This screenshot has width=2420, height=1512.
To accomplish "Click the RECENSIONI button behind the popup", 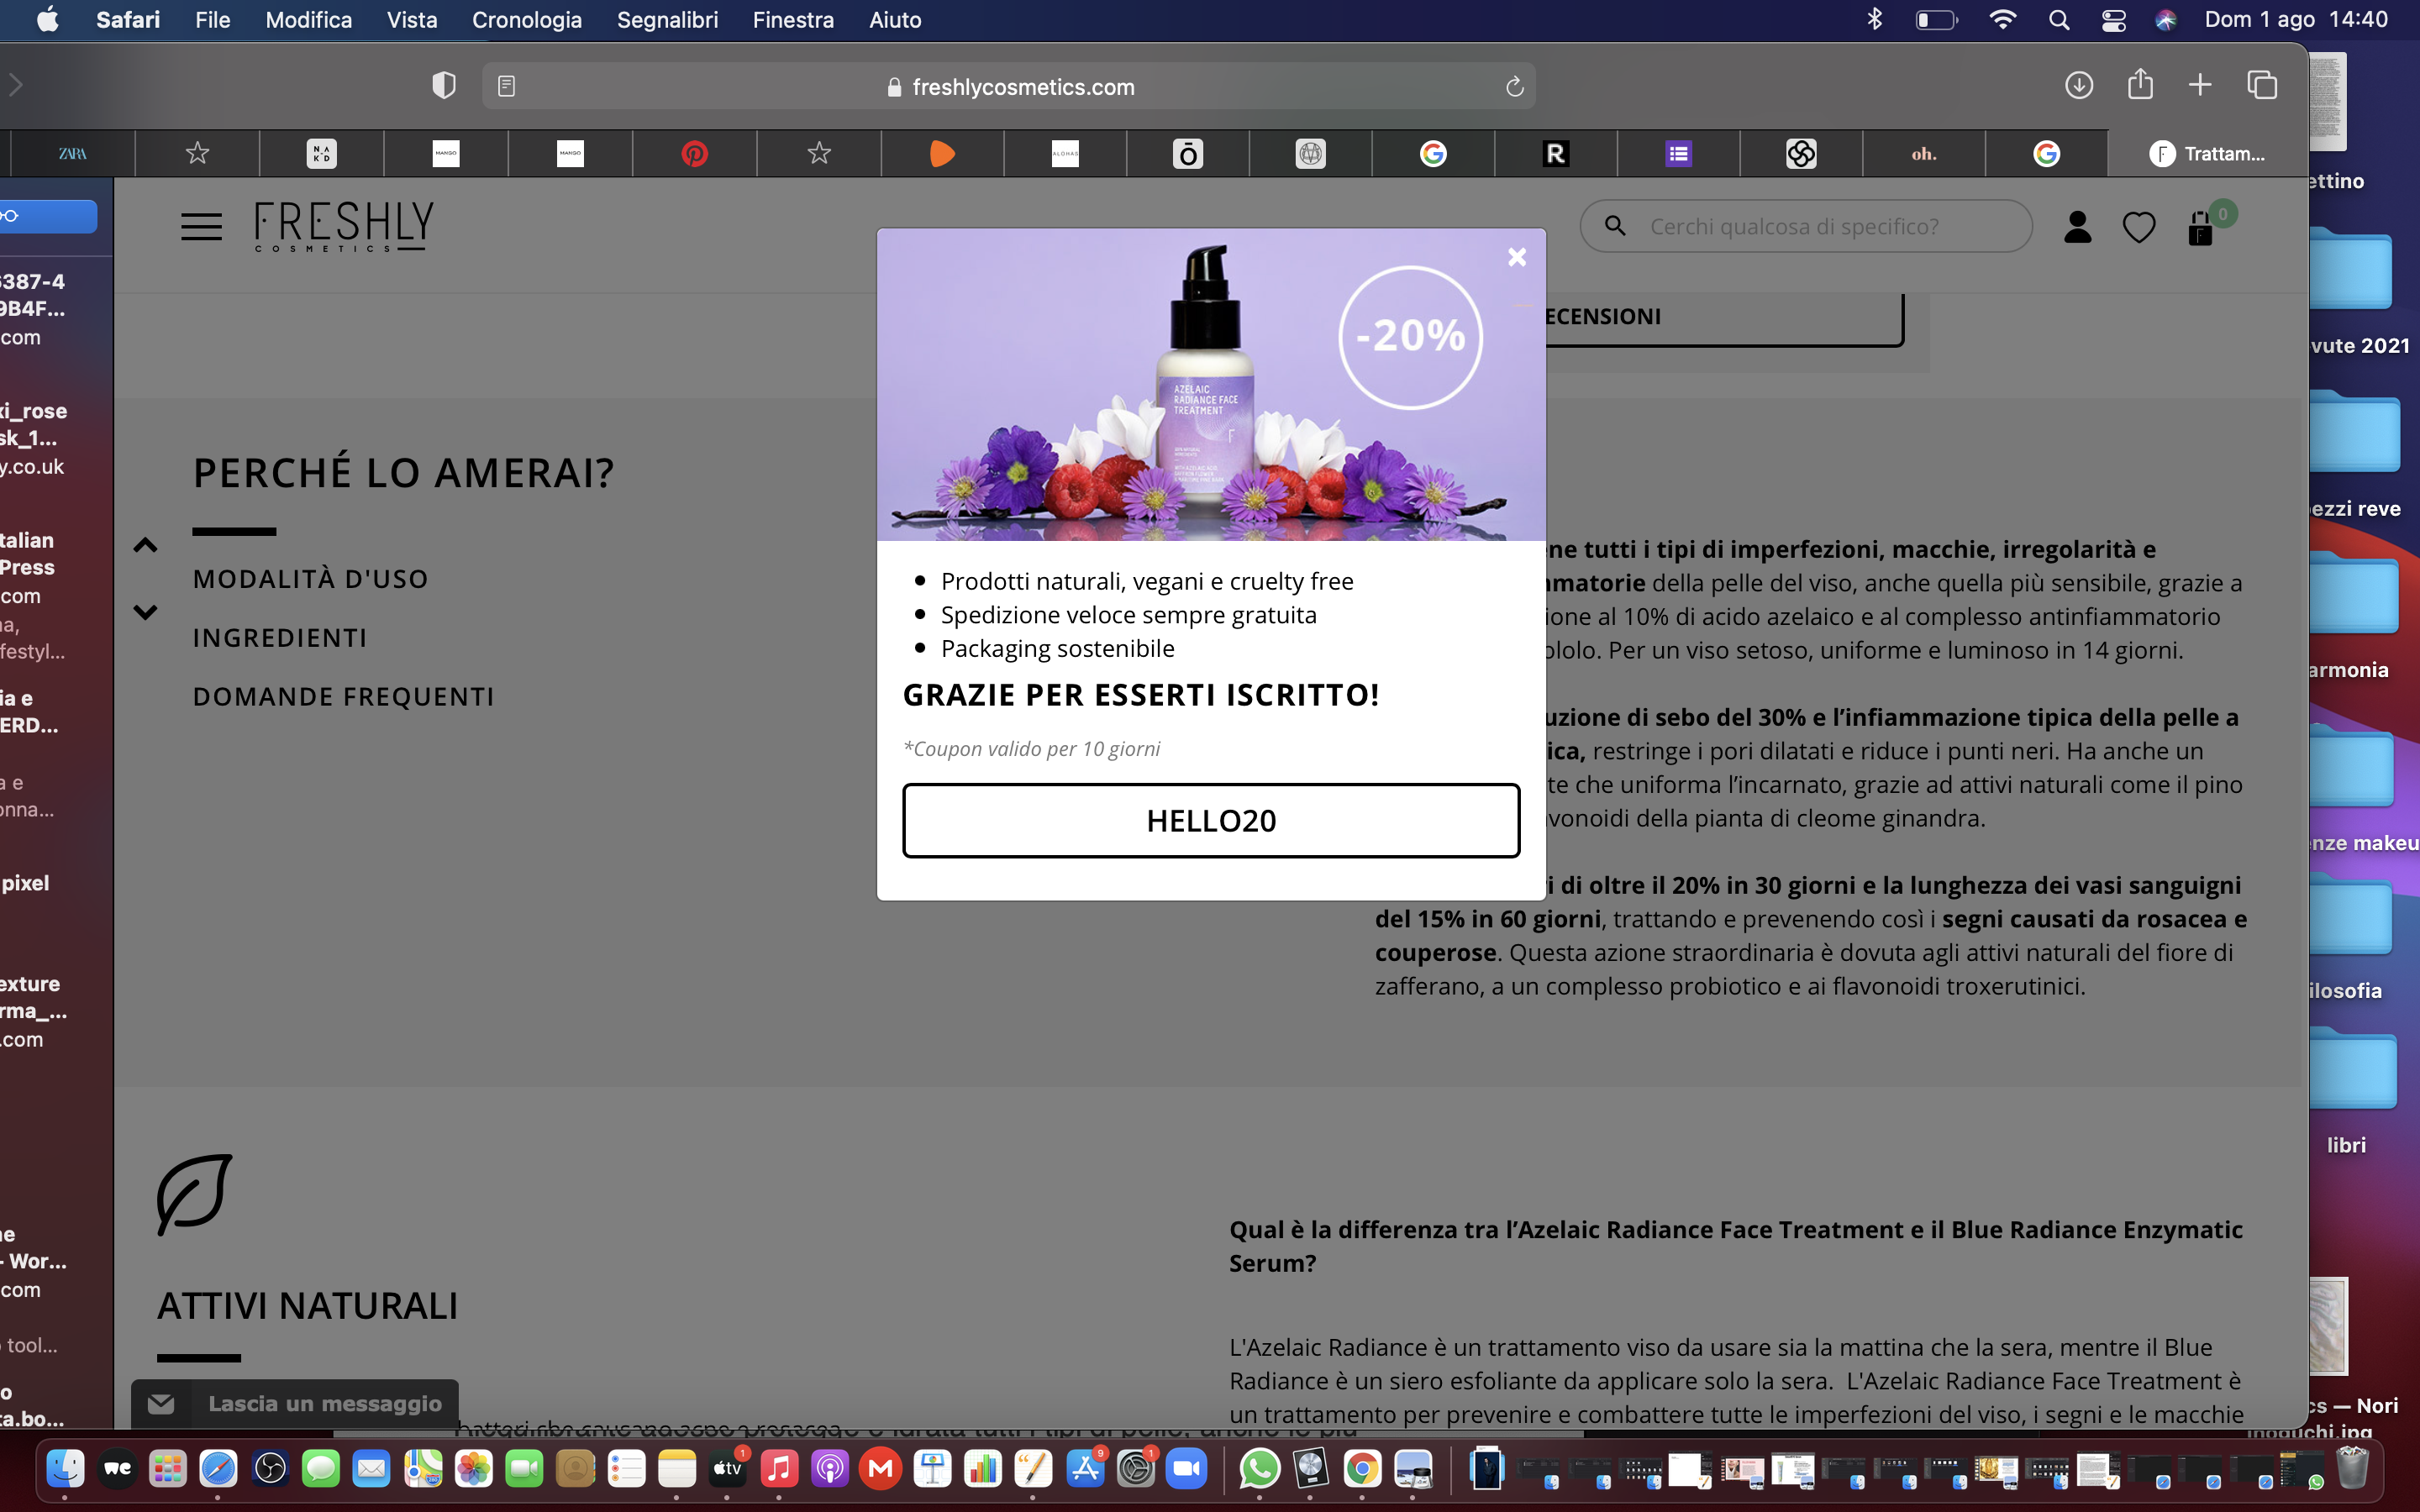I will click(1724, 318).
